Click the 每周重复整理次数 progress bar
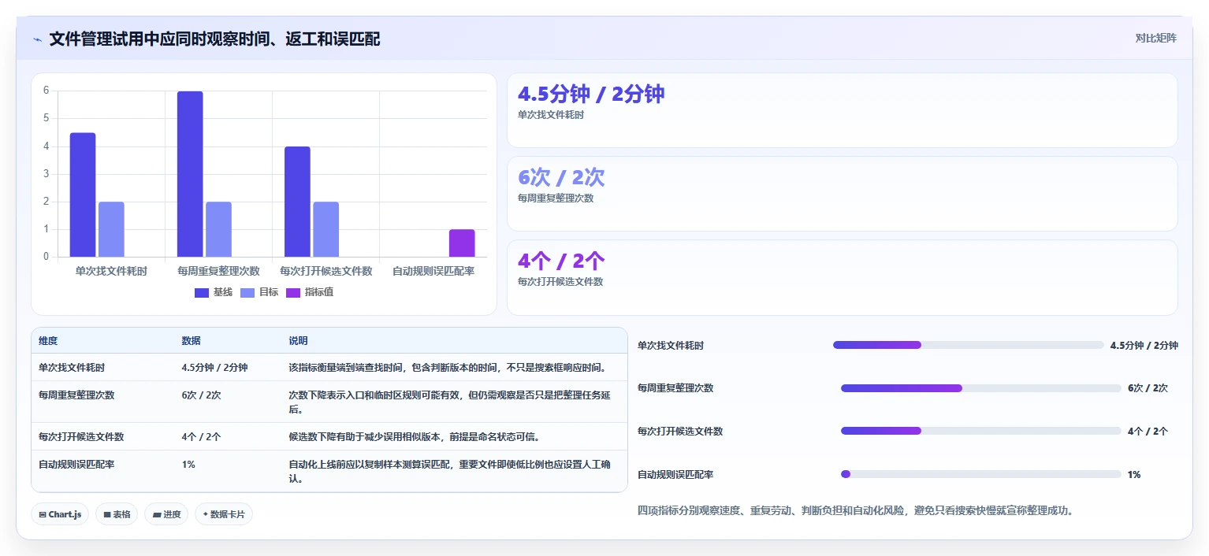The width and height of the screenshot is (1209, 556). [980, 388]
